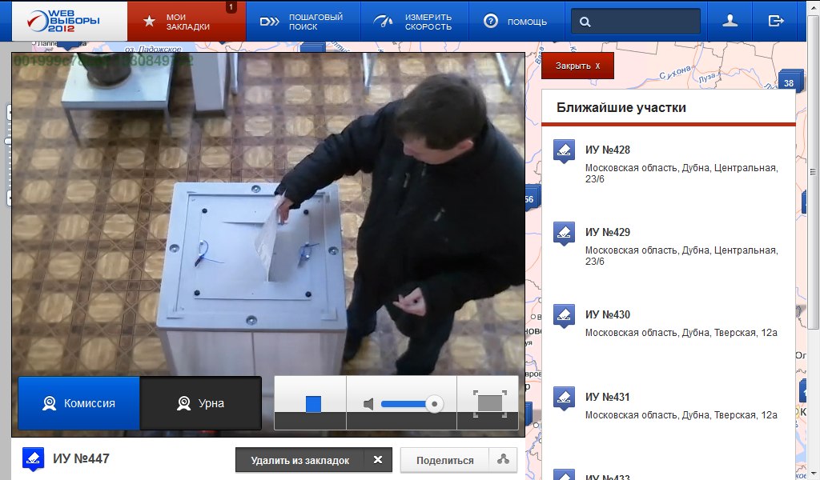Switch to the Урна camera
Viewport: 820px width, 480px height.
coord(200,403)
